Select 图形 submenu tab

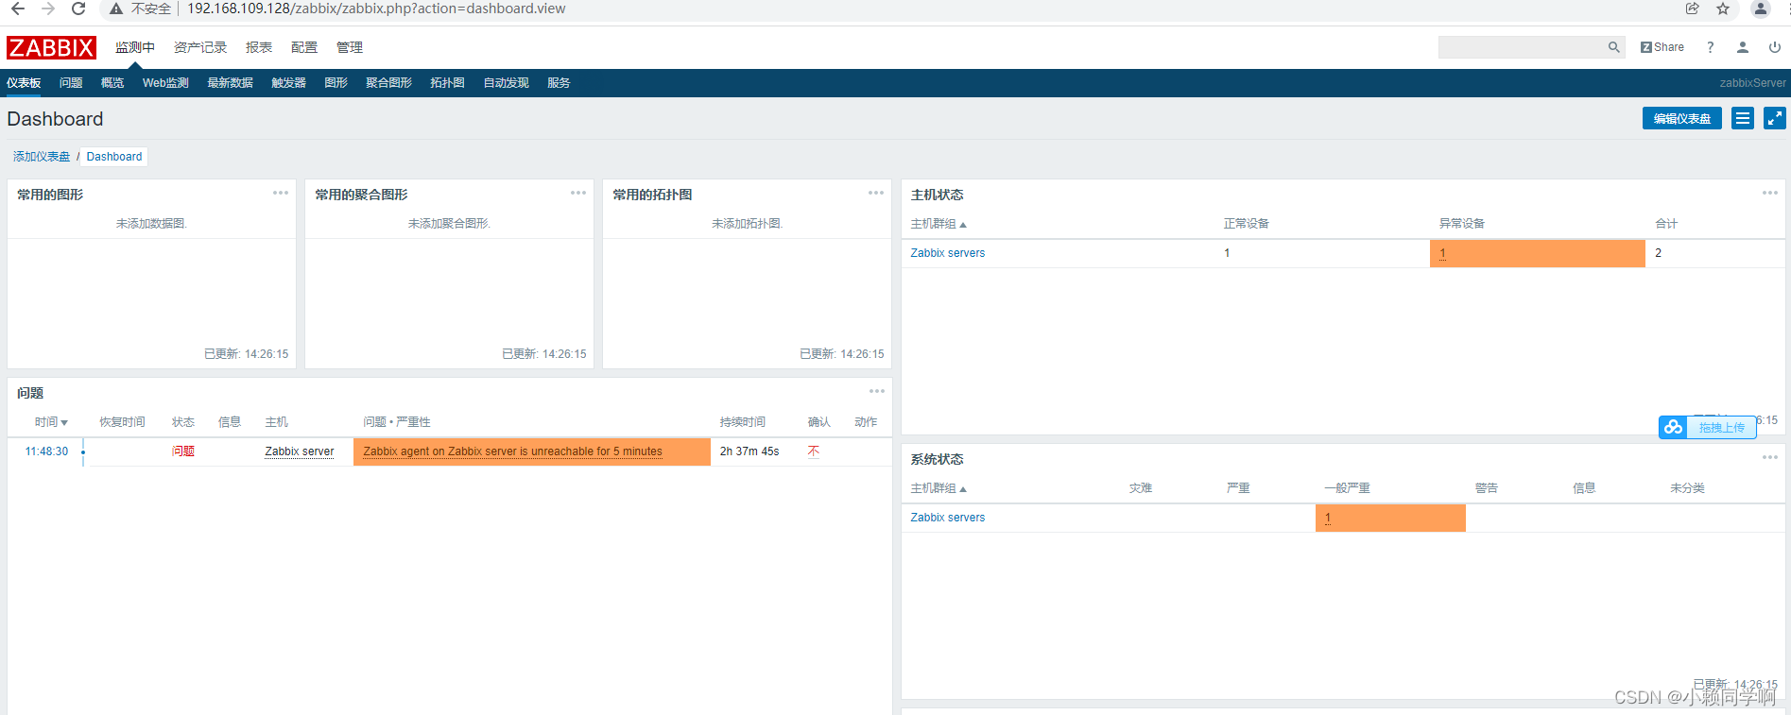click(336, 83)
